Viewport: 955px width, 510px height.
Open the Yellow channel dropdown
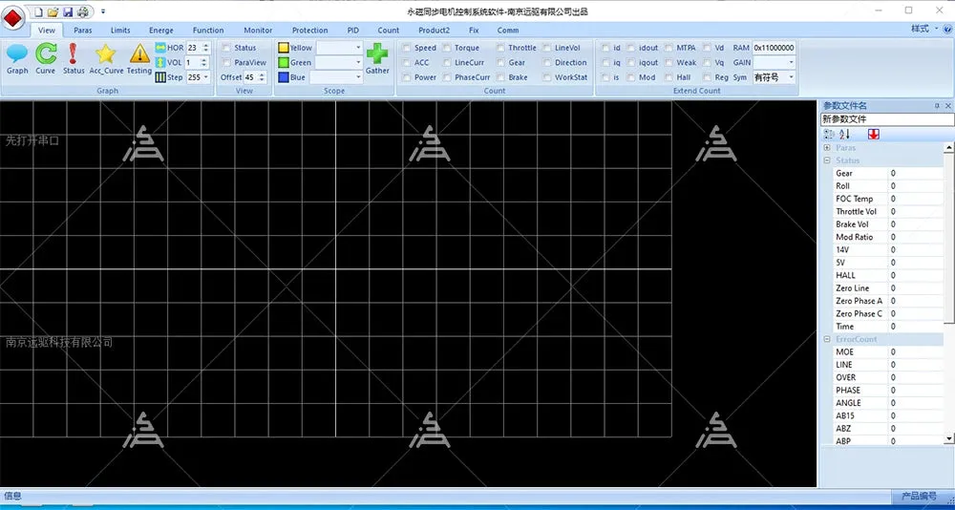pos(358,48)
